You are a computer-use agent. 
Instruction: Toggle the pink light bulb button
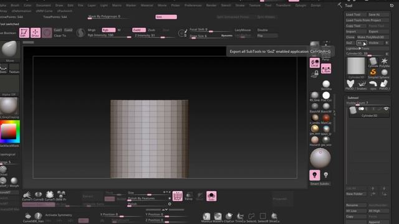pyautogui.click(x=314, y=175)
